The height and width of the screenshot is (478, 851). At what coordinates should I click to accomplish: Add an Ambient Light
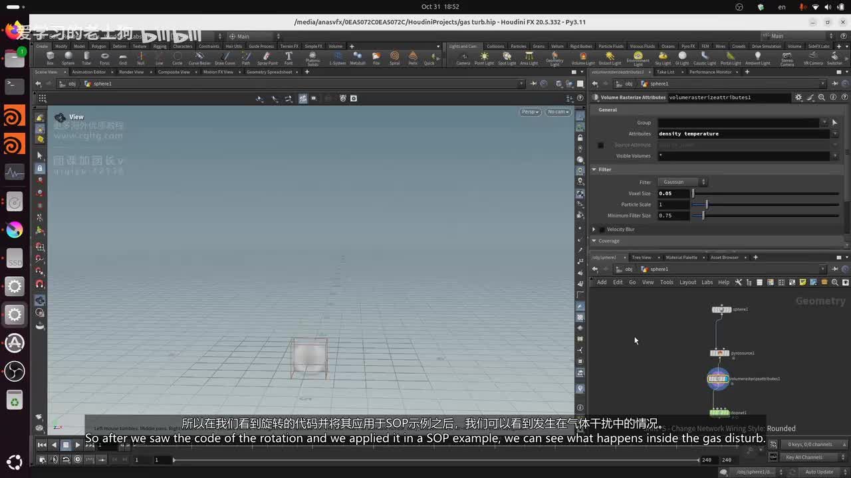(757, 58)
